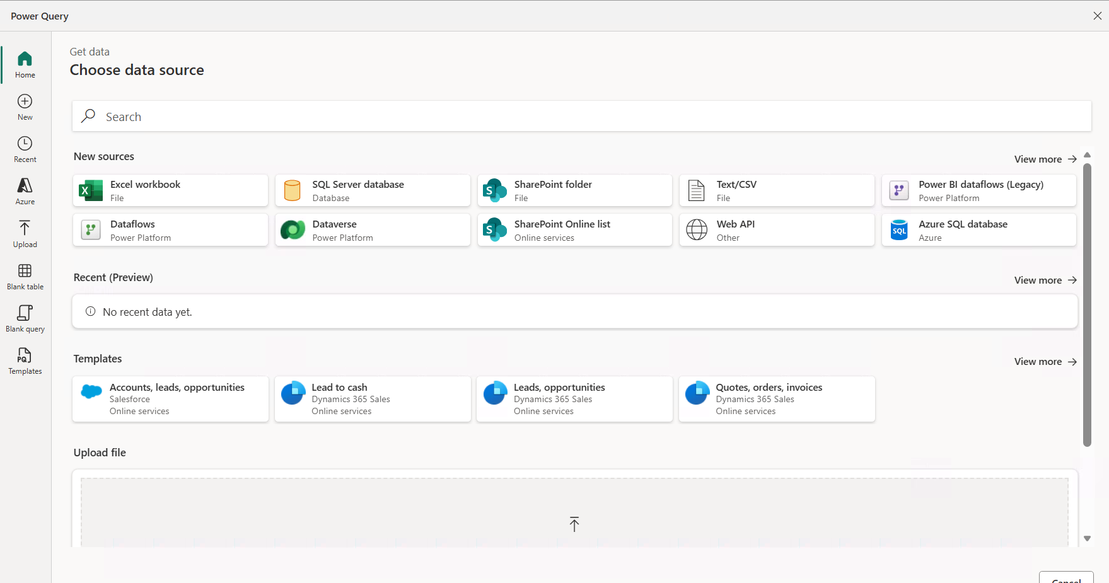Open the Templates icon in sidebar
This screenshot has height=583, width=1109.
[25, 355]
